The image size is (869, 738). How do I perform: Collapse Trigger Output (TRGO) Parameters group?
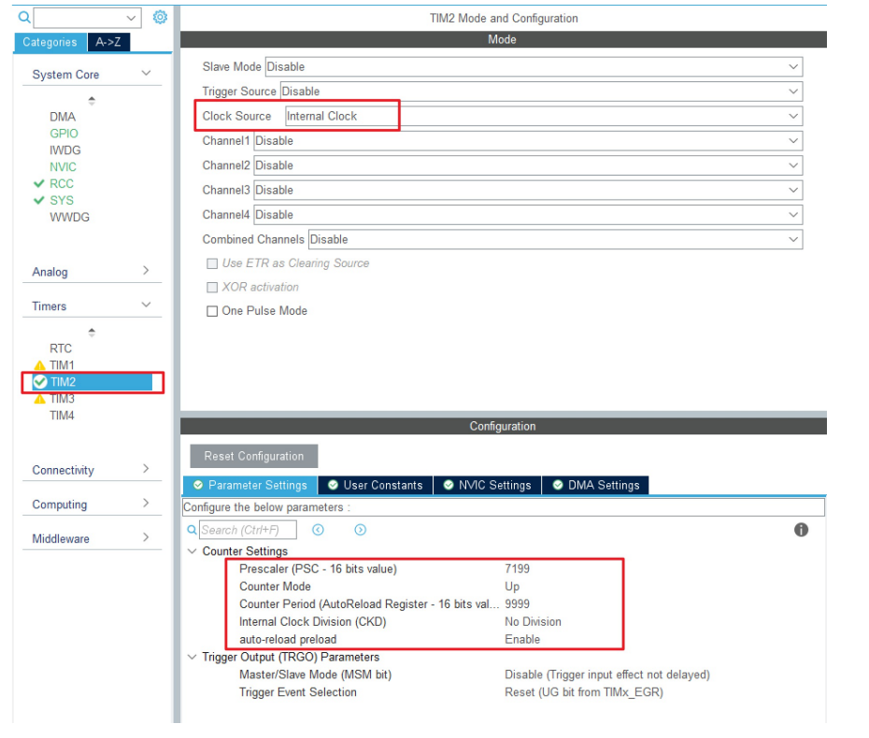pos(192,657)
